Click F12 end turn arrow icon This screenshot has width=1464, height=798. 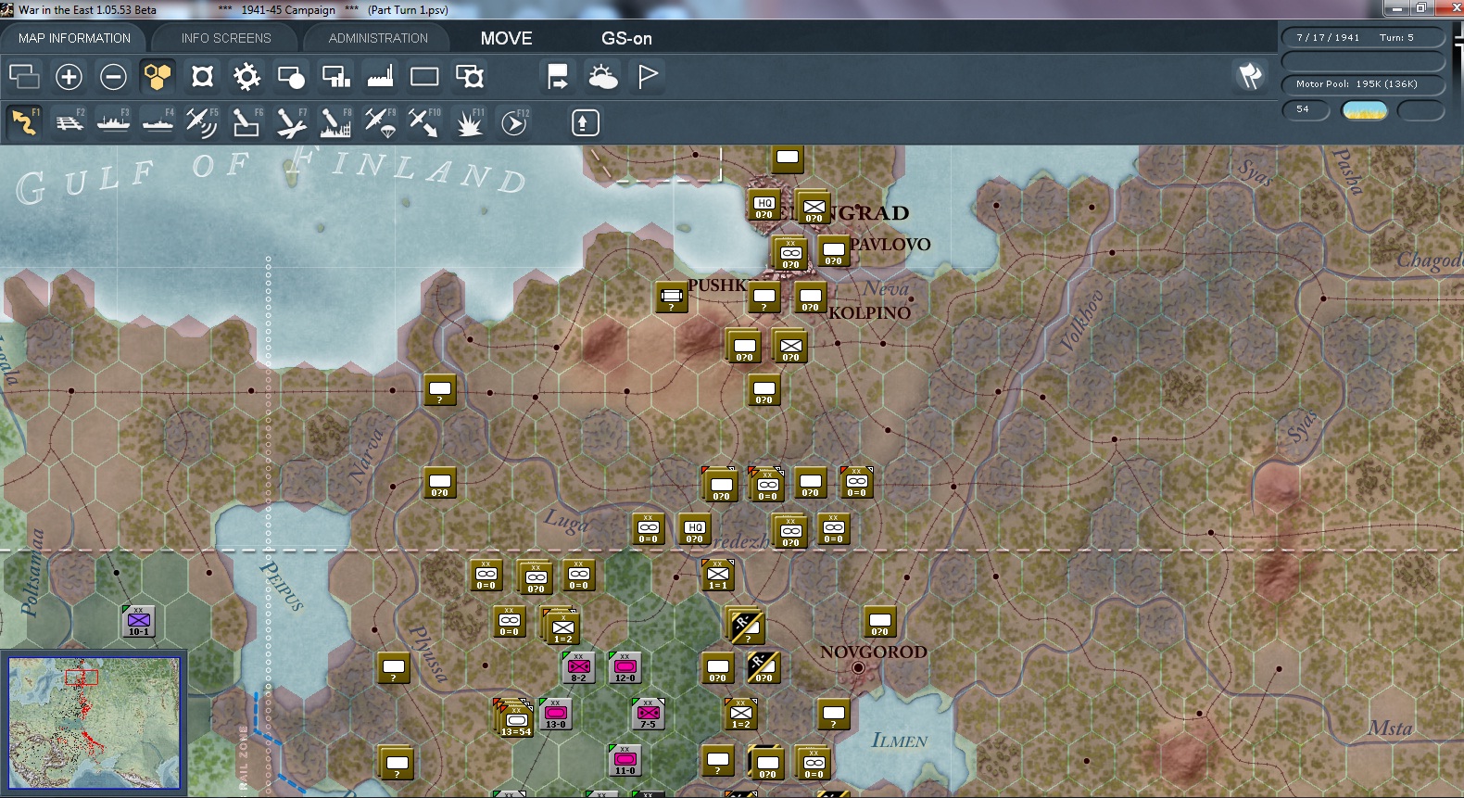514,122
